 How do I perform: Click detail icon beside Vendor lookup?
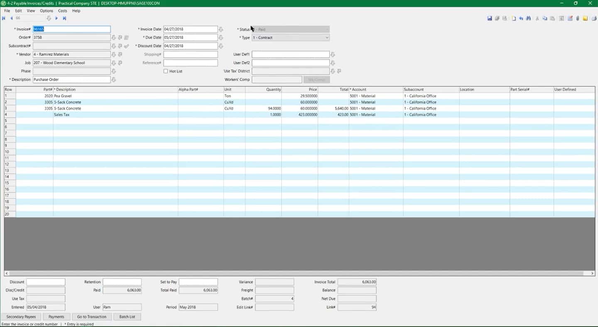point(120,54)
